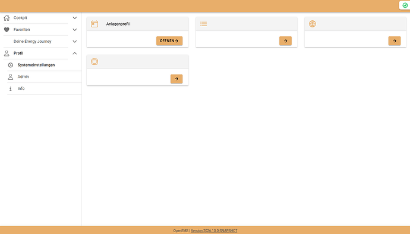410x234 pixels.
Task: Click the Favoriten heart icon
Action: point(7,30)
